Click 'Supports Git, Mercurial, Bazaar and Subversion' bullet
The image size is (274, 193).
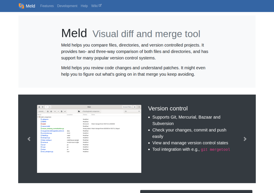[186, 120]
